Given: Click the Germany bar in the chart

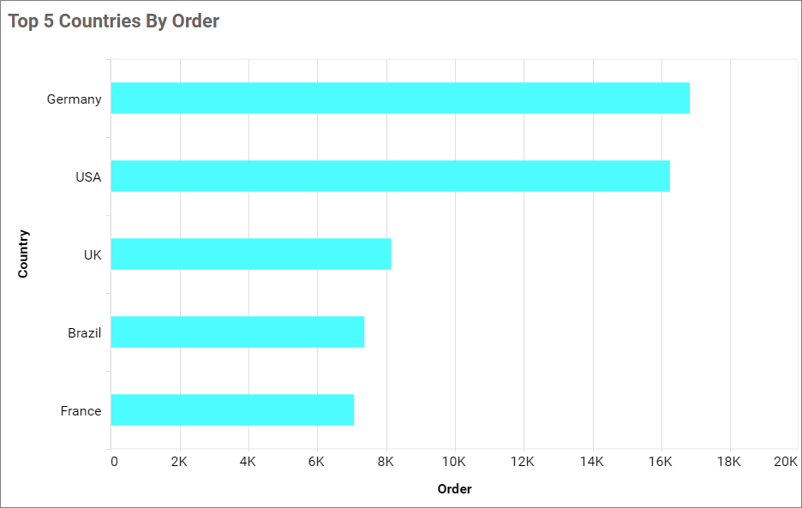Looking at the screenshot, I should click(x=400, y=99).
